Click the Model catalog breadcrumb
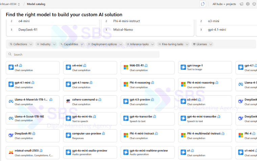The width and height of the screenshot is (257, 161). [36, 4]
